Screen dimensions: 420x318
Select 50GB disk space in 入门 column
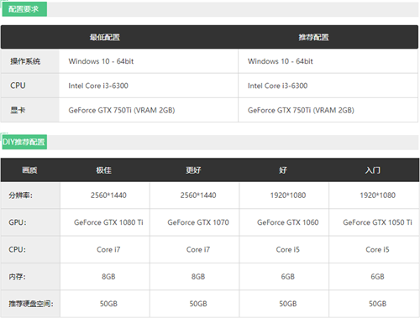coord(377,304)
